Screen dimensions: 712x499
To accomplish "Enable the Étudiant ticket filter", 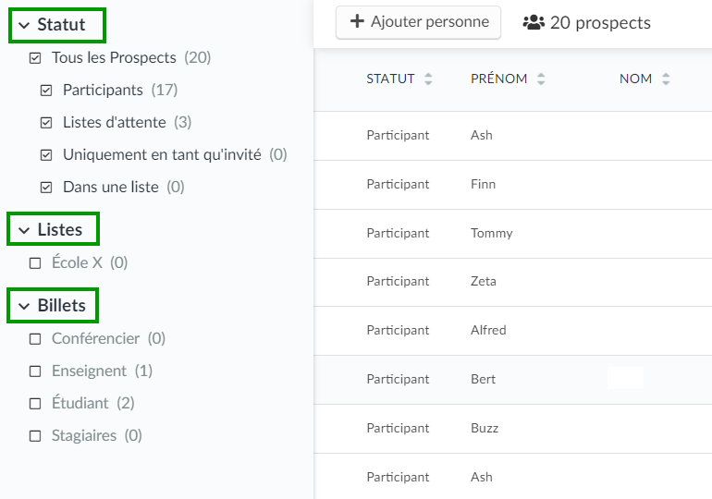I will [35, 404].
